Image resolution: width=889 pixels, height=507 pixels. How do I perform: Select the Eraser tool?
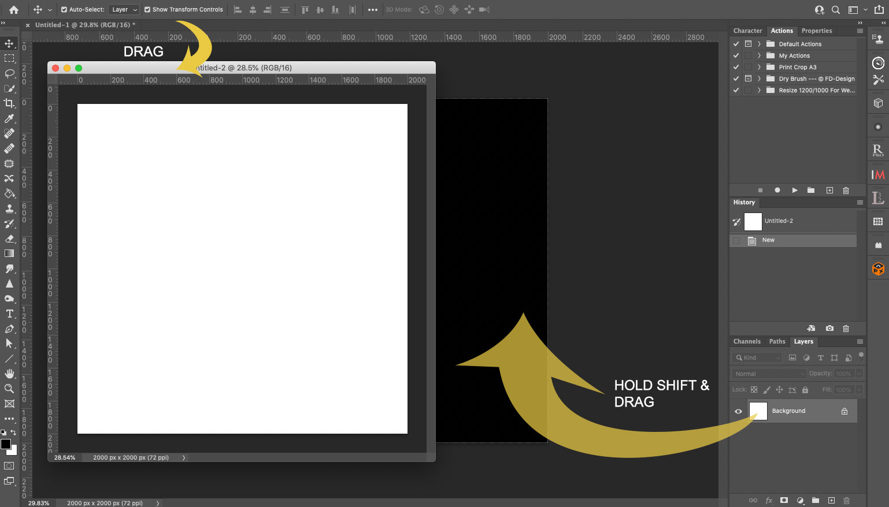click(x=9, y=238)
